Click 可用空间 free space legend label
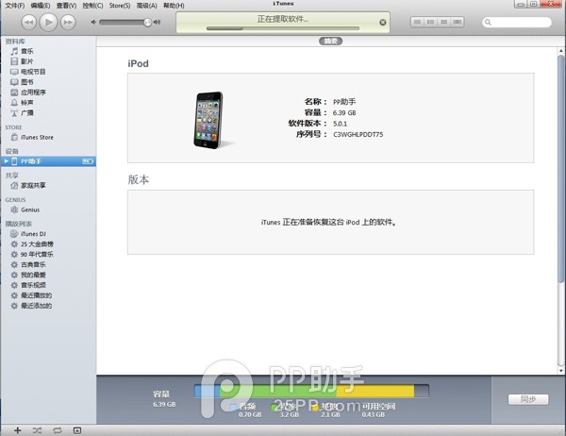 [378, 407]
